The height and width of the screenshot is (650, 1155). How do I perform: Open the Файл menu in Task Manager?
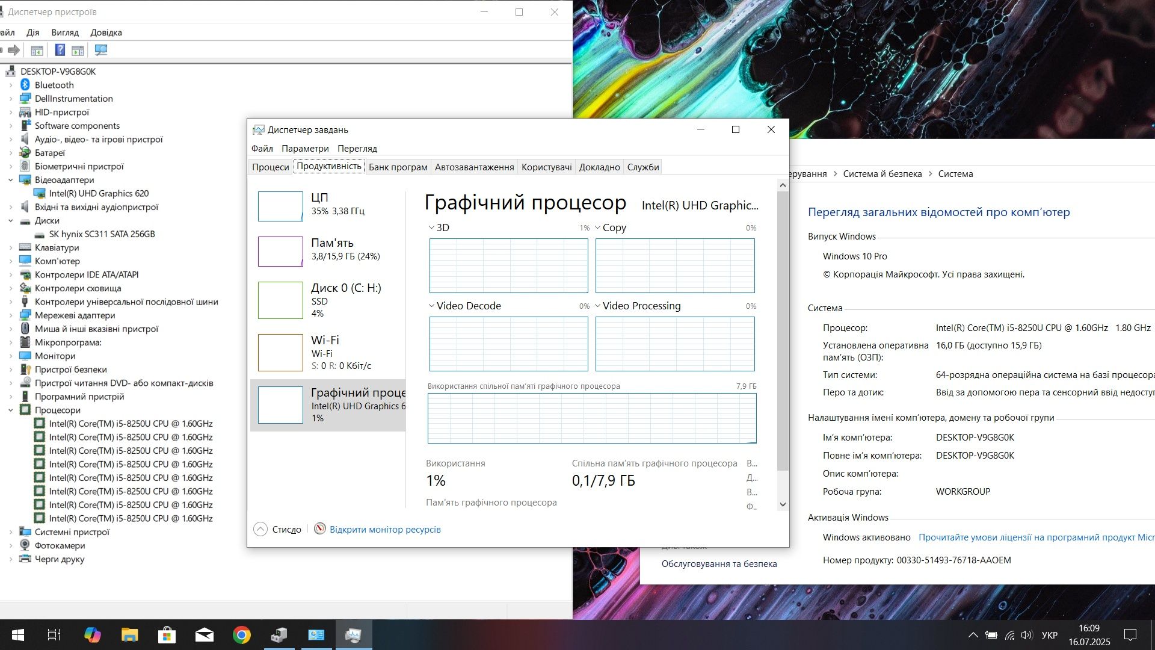click(262, 148)
